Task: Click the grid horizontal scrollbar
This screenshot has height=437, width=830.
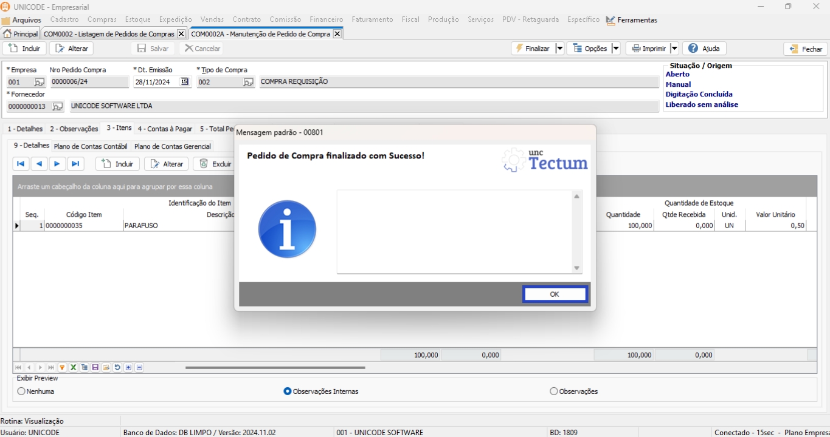Action: (x=275, y=368)
